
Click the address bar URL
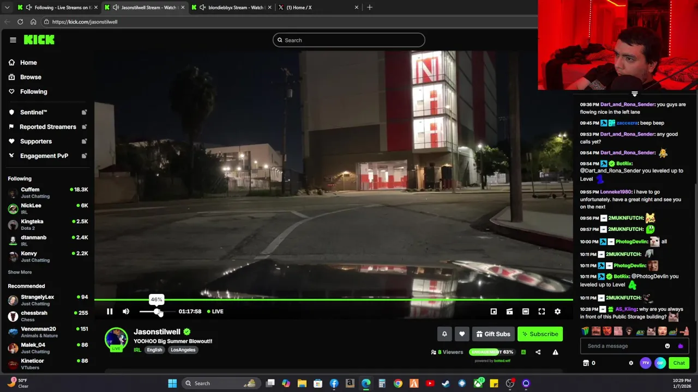[85, 22]
